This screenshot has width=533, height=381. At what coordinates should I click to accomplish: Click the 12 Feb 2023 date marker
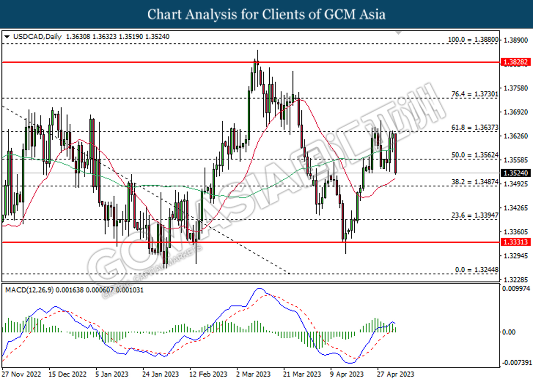tap(208, 374)
